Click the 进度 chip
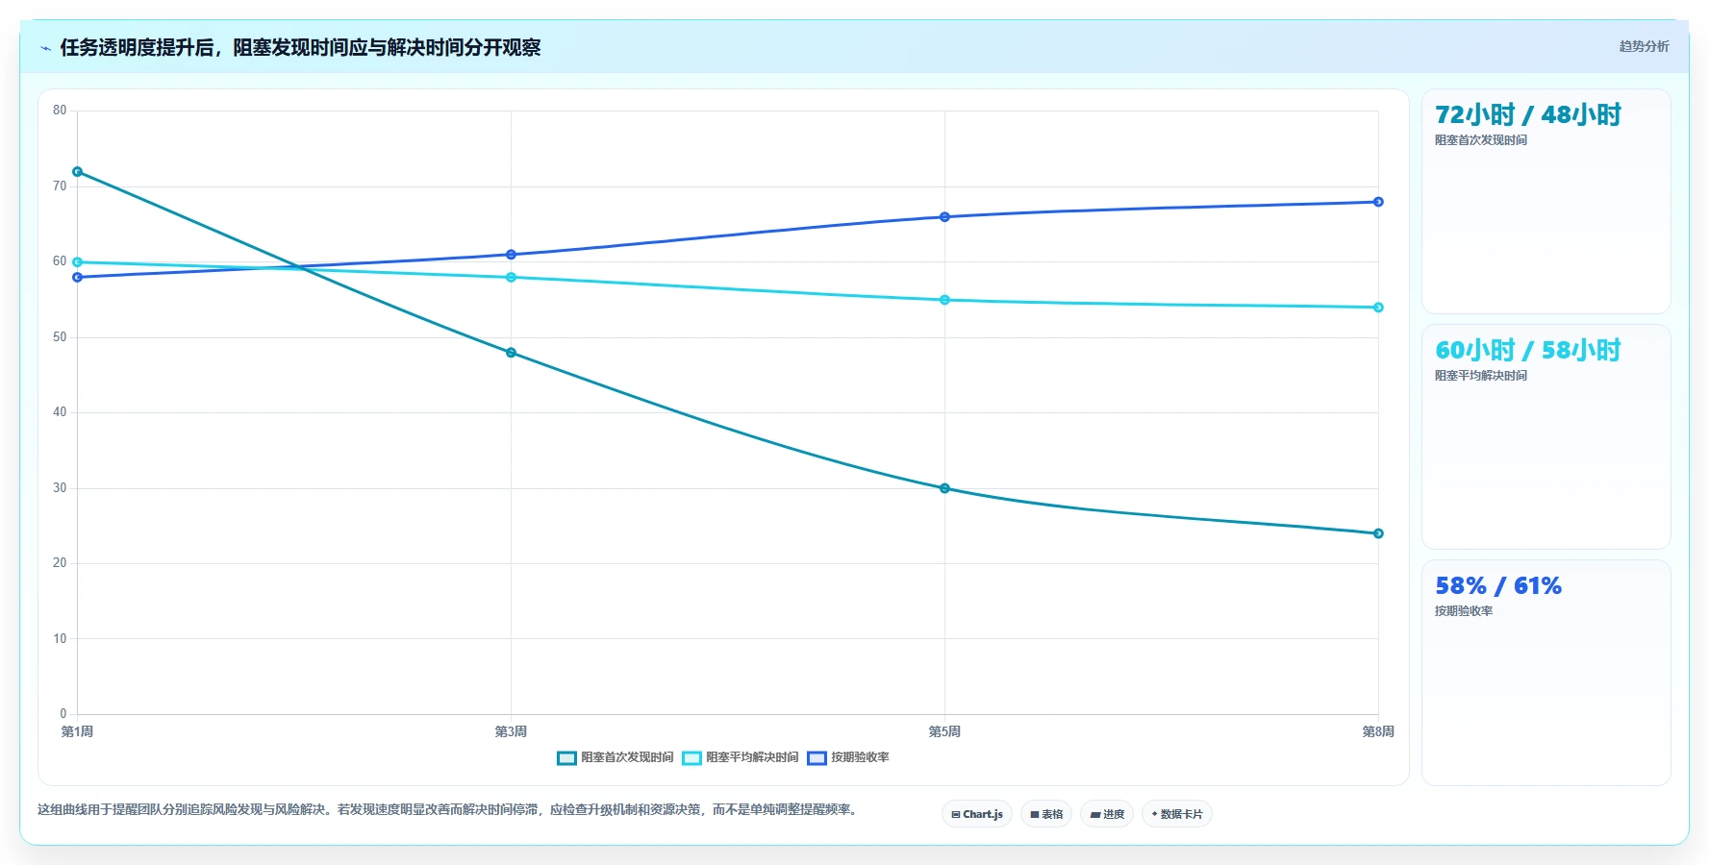The width and height of the screenshot is (1709, 865). point(1107,814)
